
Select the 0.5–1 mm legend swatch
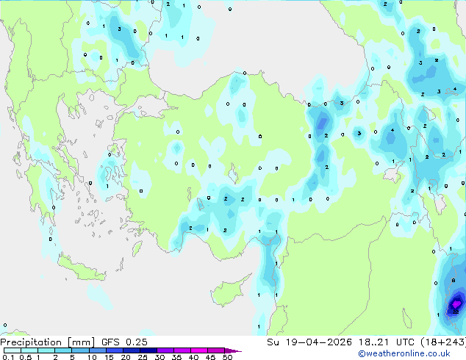pyautogui.click(x=29, y=350)
